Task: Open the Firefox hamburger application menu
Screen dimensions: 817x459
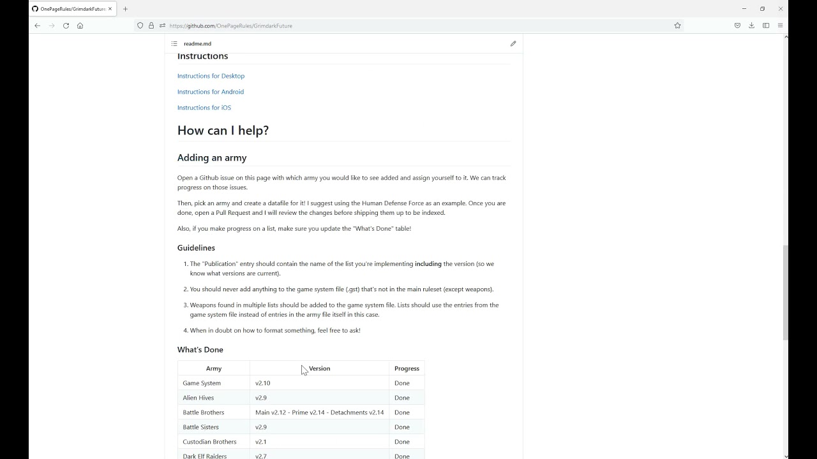Action: coord(780,25)
